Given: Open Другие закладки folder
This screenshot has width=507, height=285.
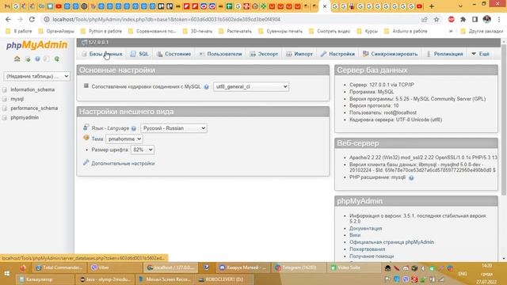Looking at the screenshot, I should [482, 32].
